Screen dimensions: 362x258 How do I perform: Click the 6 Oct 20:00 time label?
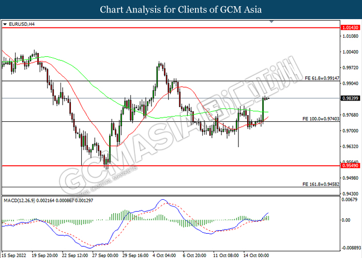click(194, 255)
